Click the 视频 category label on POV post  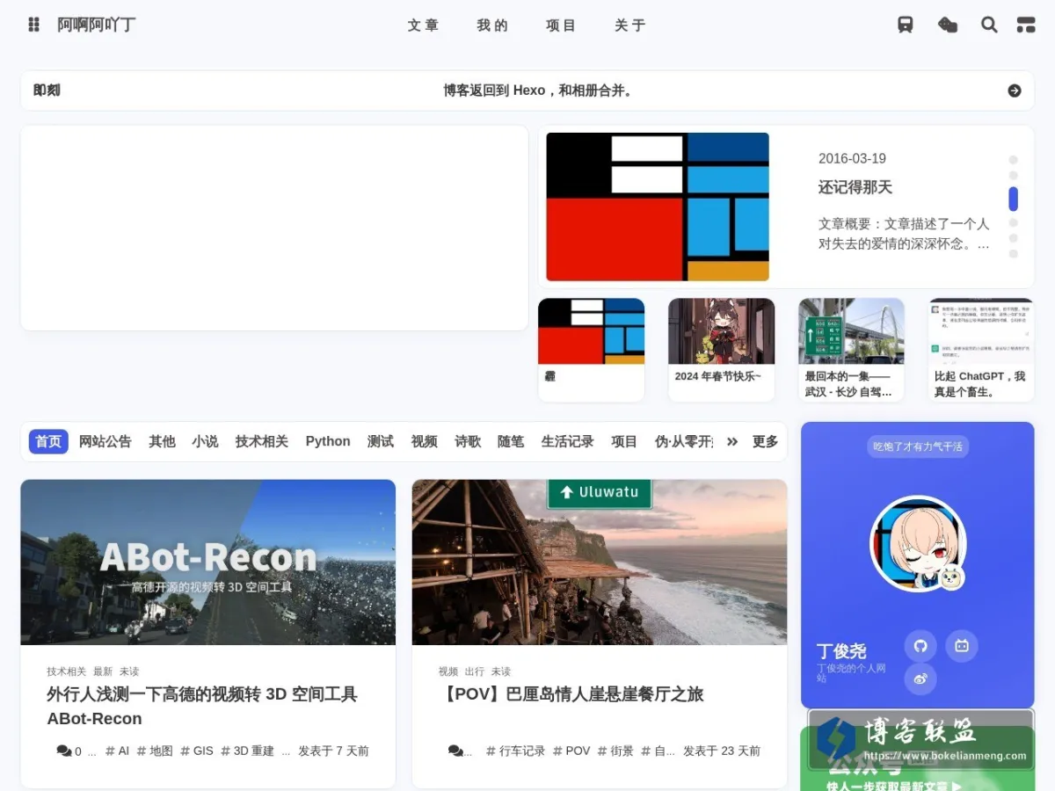(448, 671)
